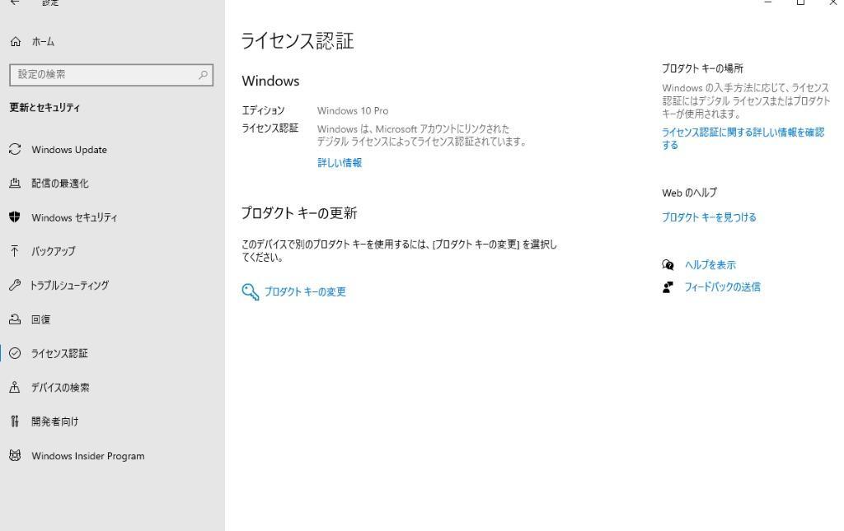Screen dimensions: 844x531
Task: Click the Web のヘルプ heading
Action: point(690,193)
